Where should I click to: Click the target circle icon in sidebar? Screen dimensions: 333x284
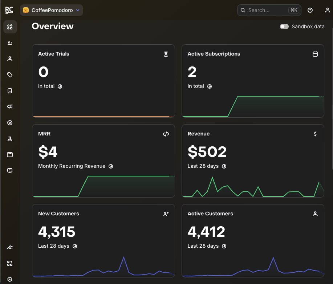10,123
